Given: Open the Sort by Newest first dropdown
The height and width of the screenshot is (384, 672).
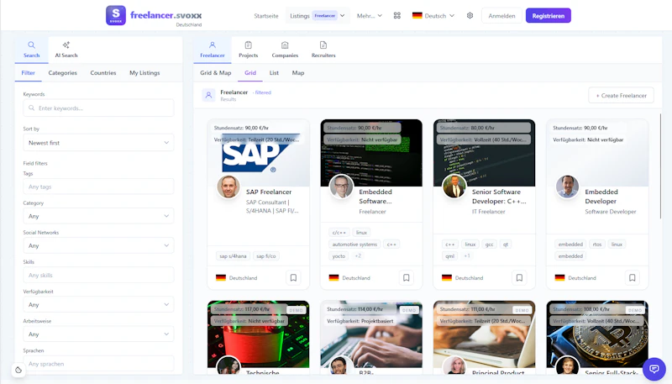Looking at the screenshot, I should click(x=98, y=143).
